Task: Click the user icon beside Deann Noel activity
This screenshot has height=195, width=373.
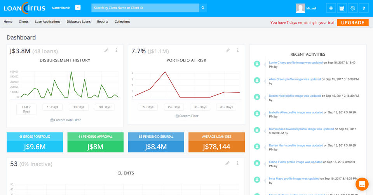Action: coord(257,97)
